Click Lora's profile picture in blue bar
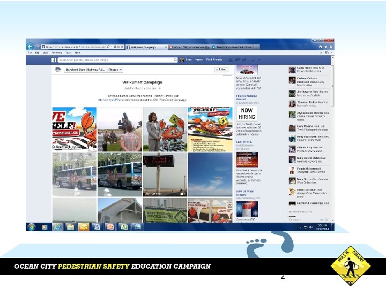Viewport: 386px width, 289px height. point(182,60)
